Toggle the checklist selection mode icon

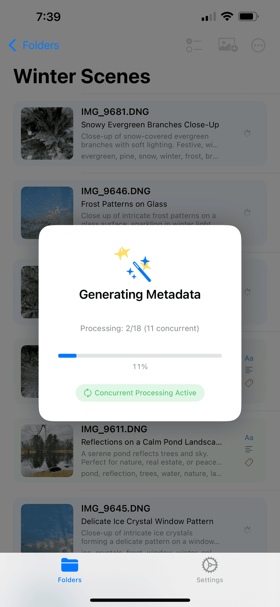point(194,45)
